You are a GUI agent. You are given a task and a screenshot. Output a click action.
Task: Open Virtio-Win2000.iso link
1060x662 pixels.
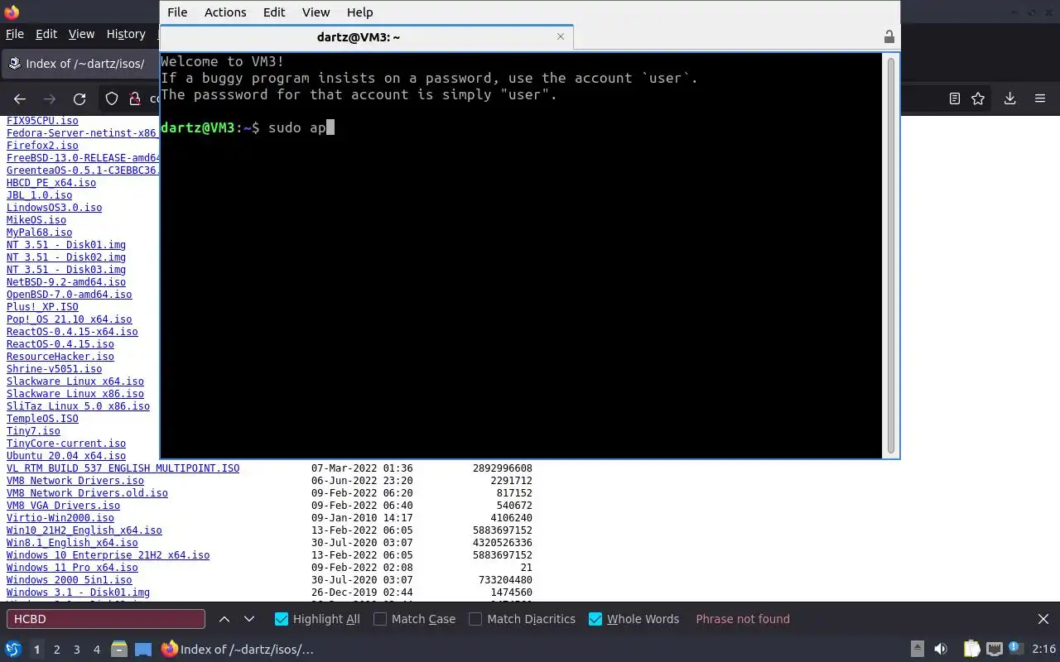pyautogui.click(x=60, y=518)
